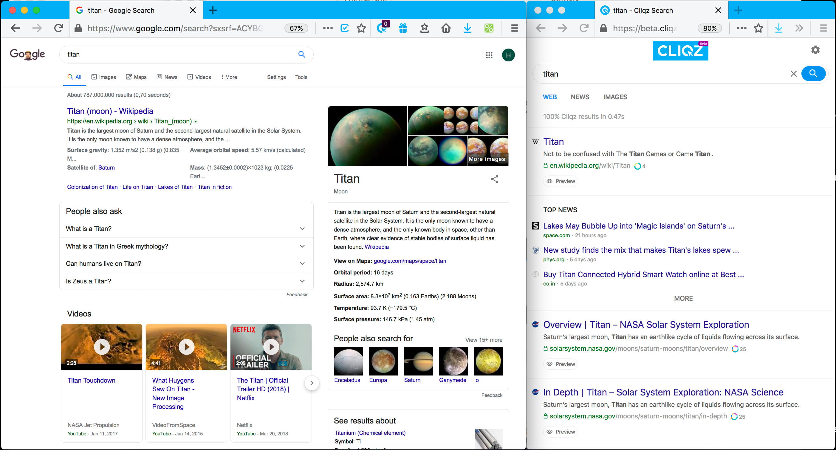Go back in the Google Search window
836x450 pixels.
[x=15, y=28]
